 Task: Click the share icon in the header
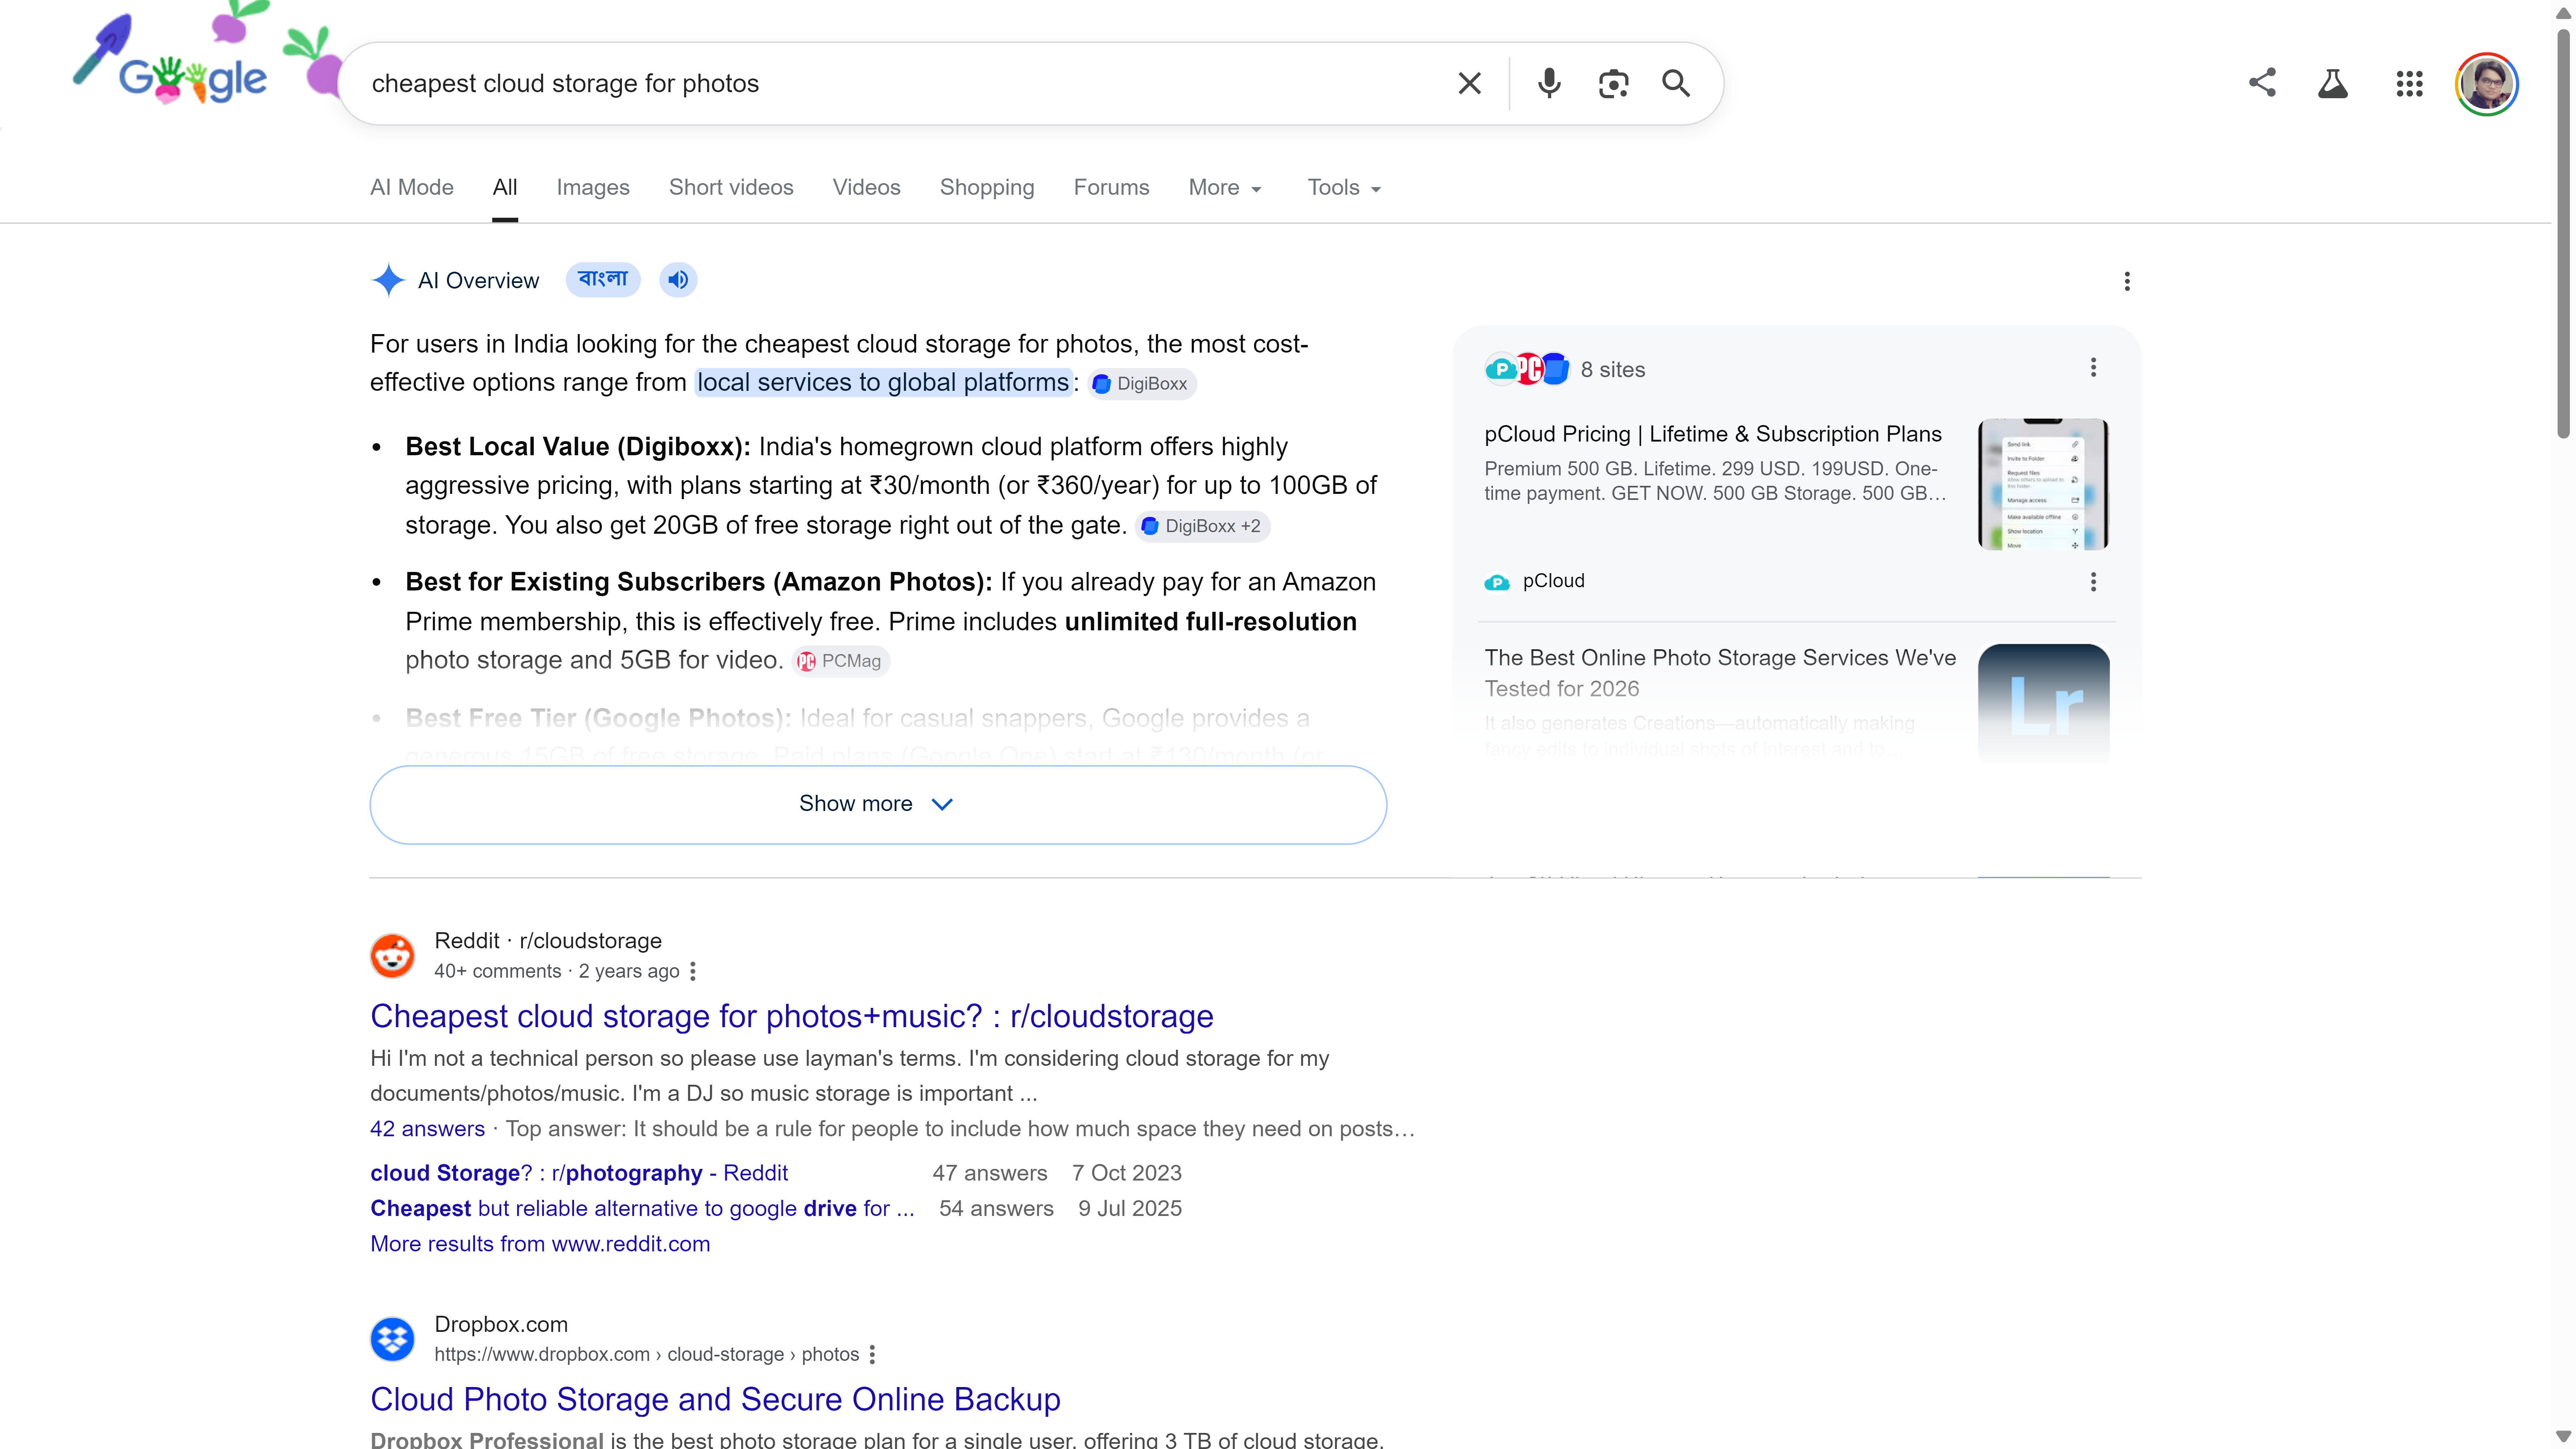(x=2262, y=83)
